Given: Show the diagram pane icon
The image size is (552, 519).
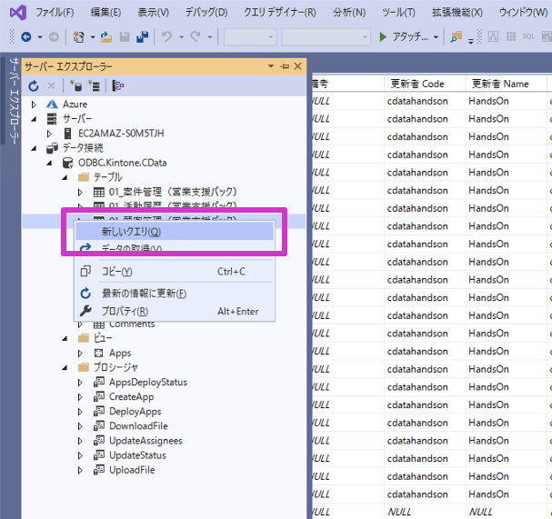Looking at the screenshot, I should tap(493, 36).
